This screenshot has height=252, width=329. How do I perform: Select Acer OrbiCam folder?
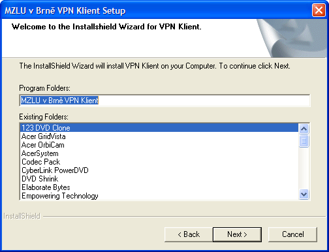click(x=159, y=145)
